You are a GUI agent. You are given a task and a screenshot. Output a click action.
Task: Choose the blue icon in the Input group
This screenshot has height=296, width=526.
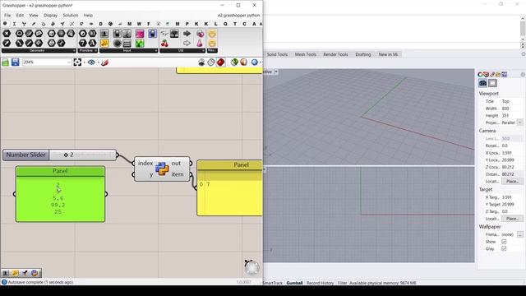153,34
